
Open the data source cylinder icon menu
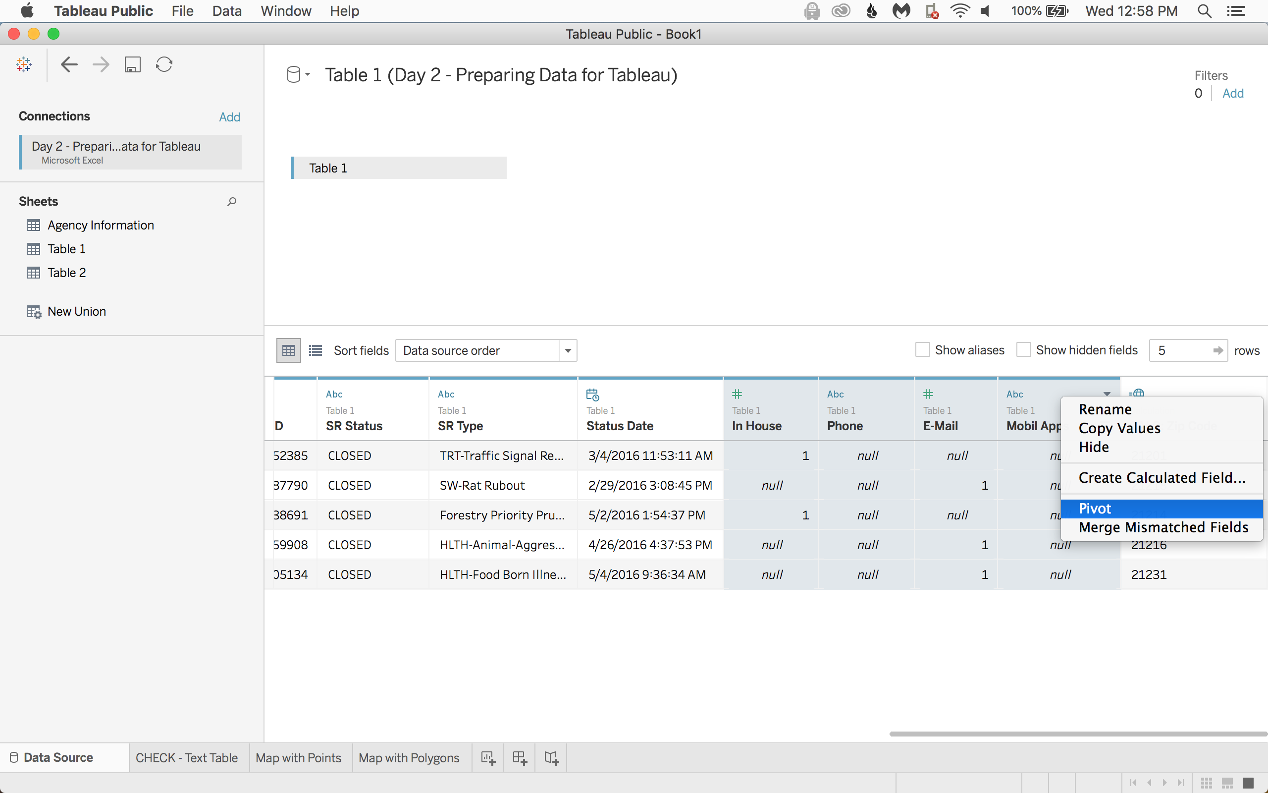pos(298,74)
